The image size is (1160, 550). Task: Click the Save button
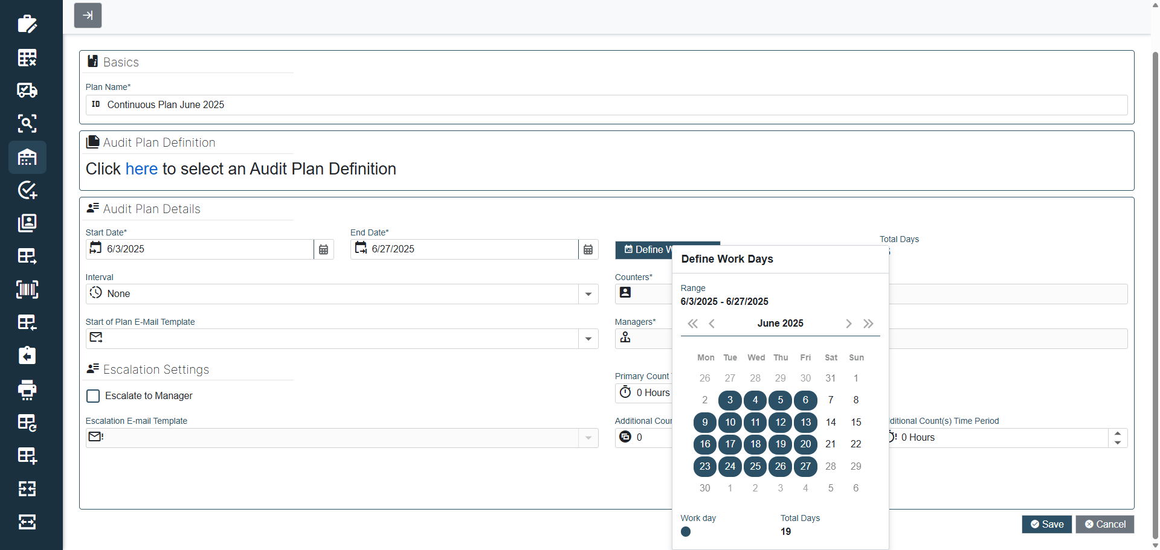click(1046, 524)
